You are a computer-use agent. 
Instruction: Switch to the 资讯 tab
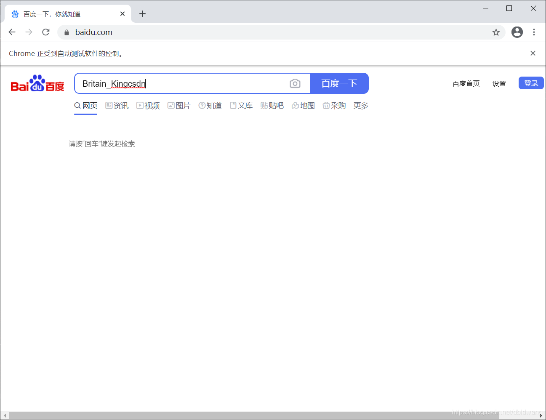click(x=117, y=106)
